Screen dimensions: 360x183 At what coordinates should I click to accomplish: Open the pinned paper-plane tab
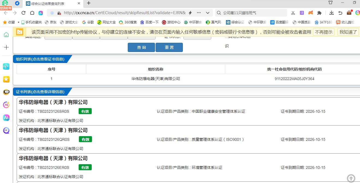tap(17, 3)
